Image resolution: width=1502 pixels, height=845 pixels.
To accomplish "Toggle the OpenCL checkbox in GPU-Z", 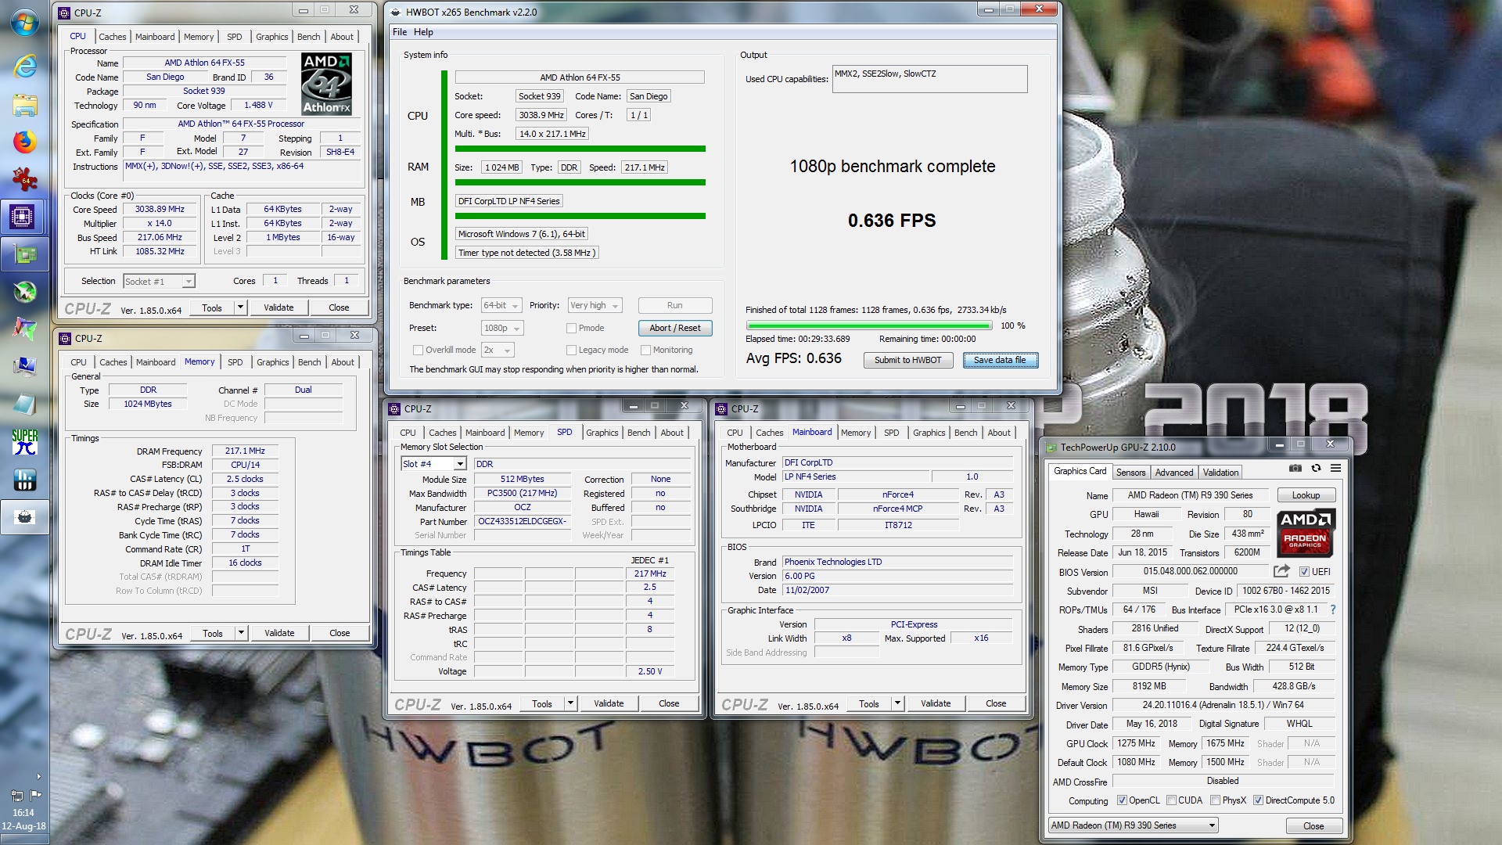I will 1122,800.
